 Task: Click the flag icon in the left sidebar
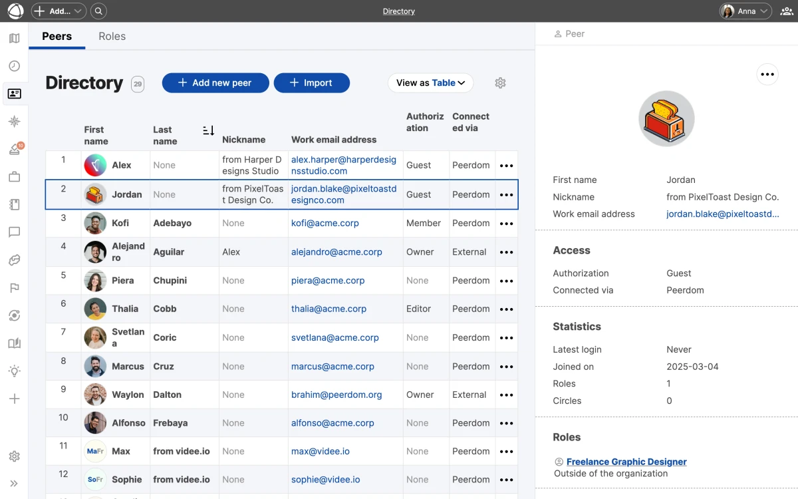[x=14, y=287]
